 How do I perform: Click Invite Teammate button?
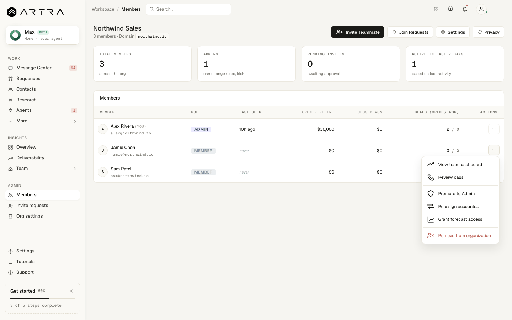358,32
